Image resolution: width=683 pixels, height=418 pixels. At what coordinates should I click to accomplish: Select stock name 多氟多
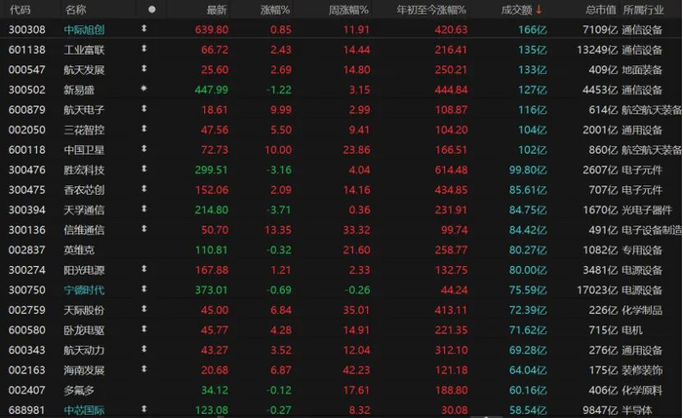point(79,390)
